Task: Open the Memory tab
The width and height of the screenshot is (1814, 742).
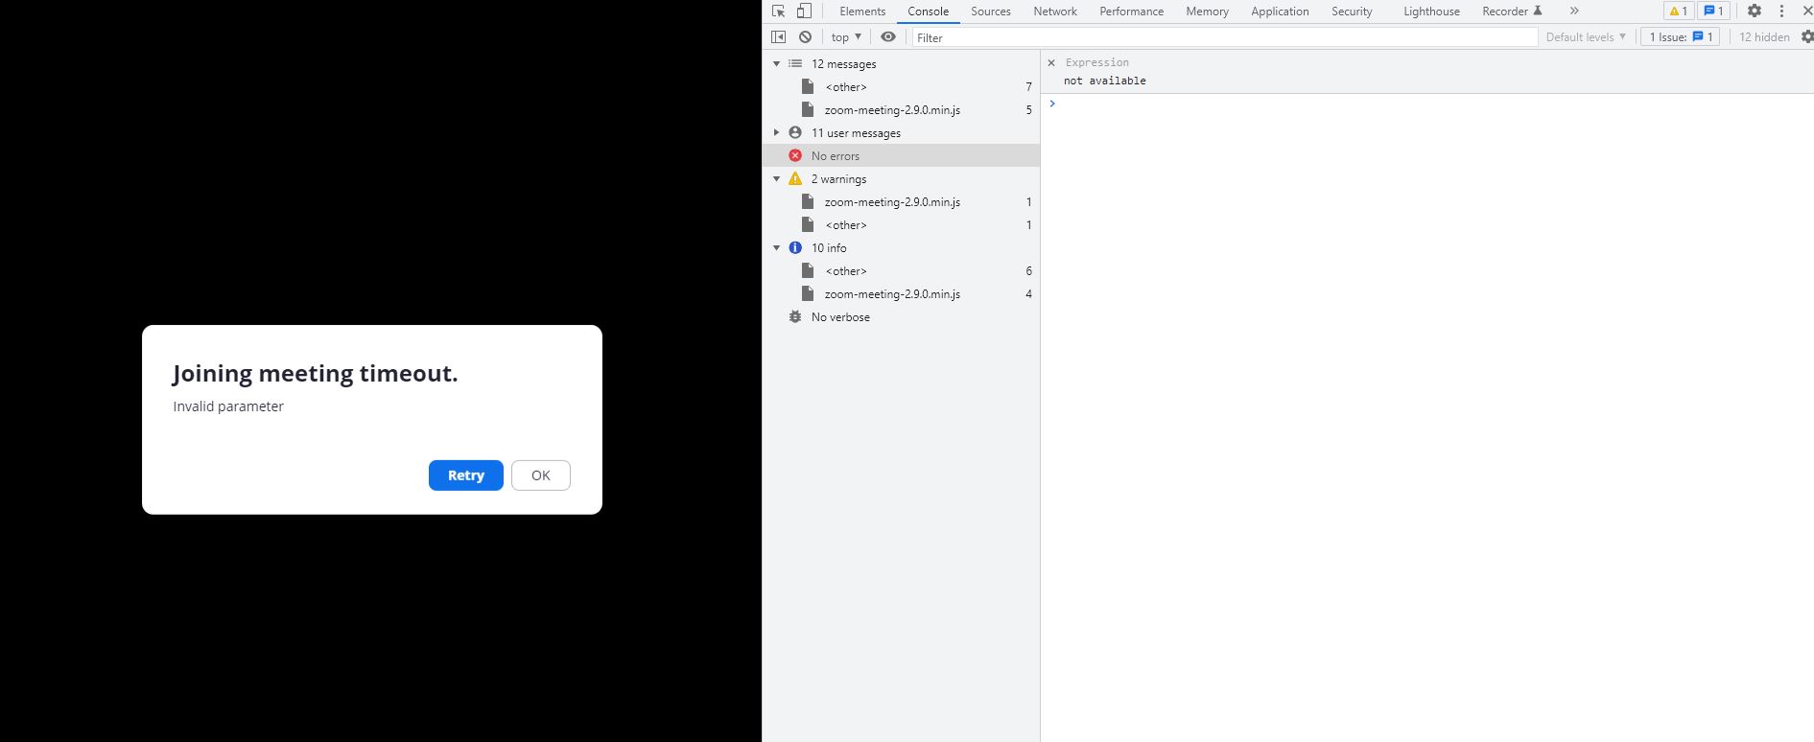Action: 1207,12
